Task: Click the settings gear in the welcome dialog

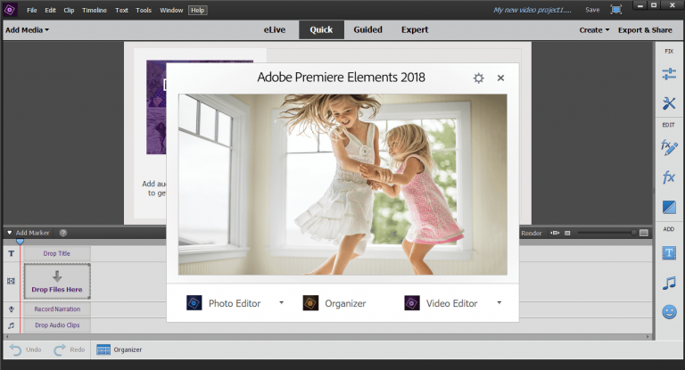Action: tap(479, 78)
